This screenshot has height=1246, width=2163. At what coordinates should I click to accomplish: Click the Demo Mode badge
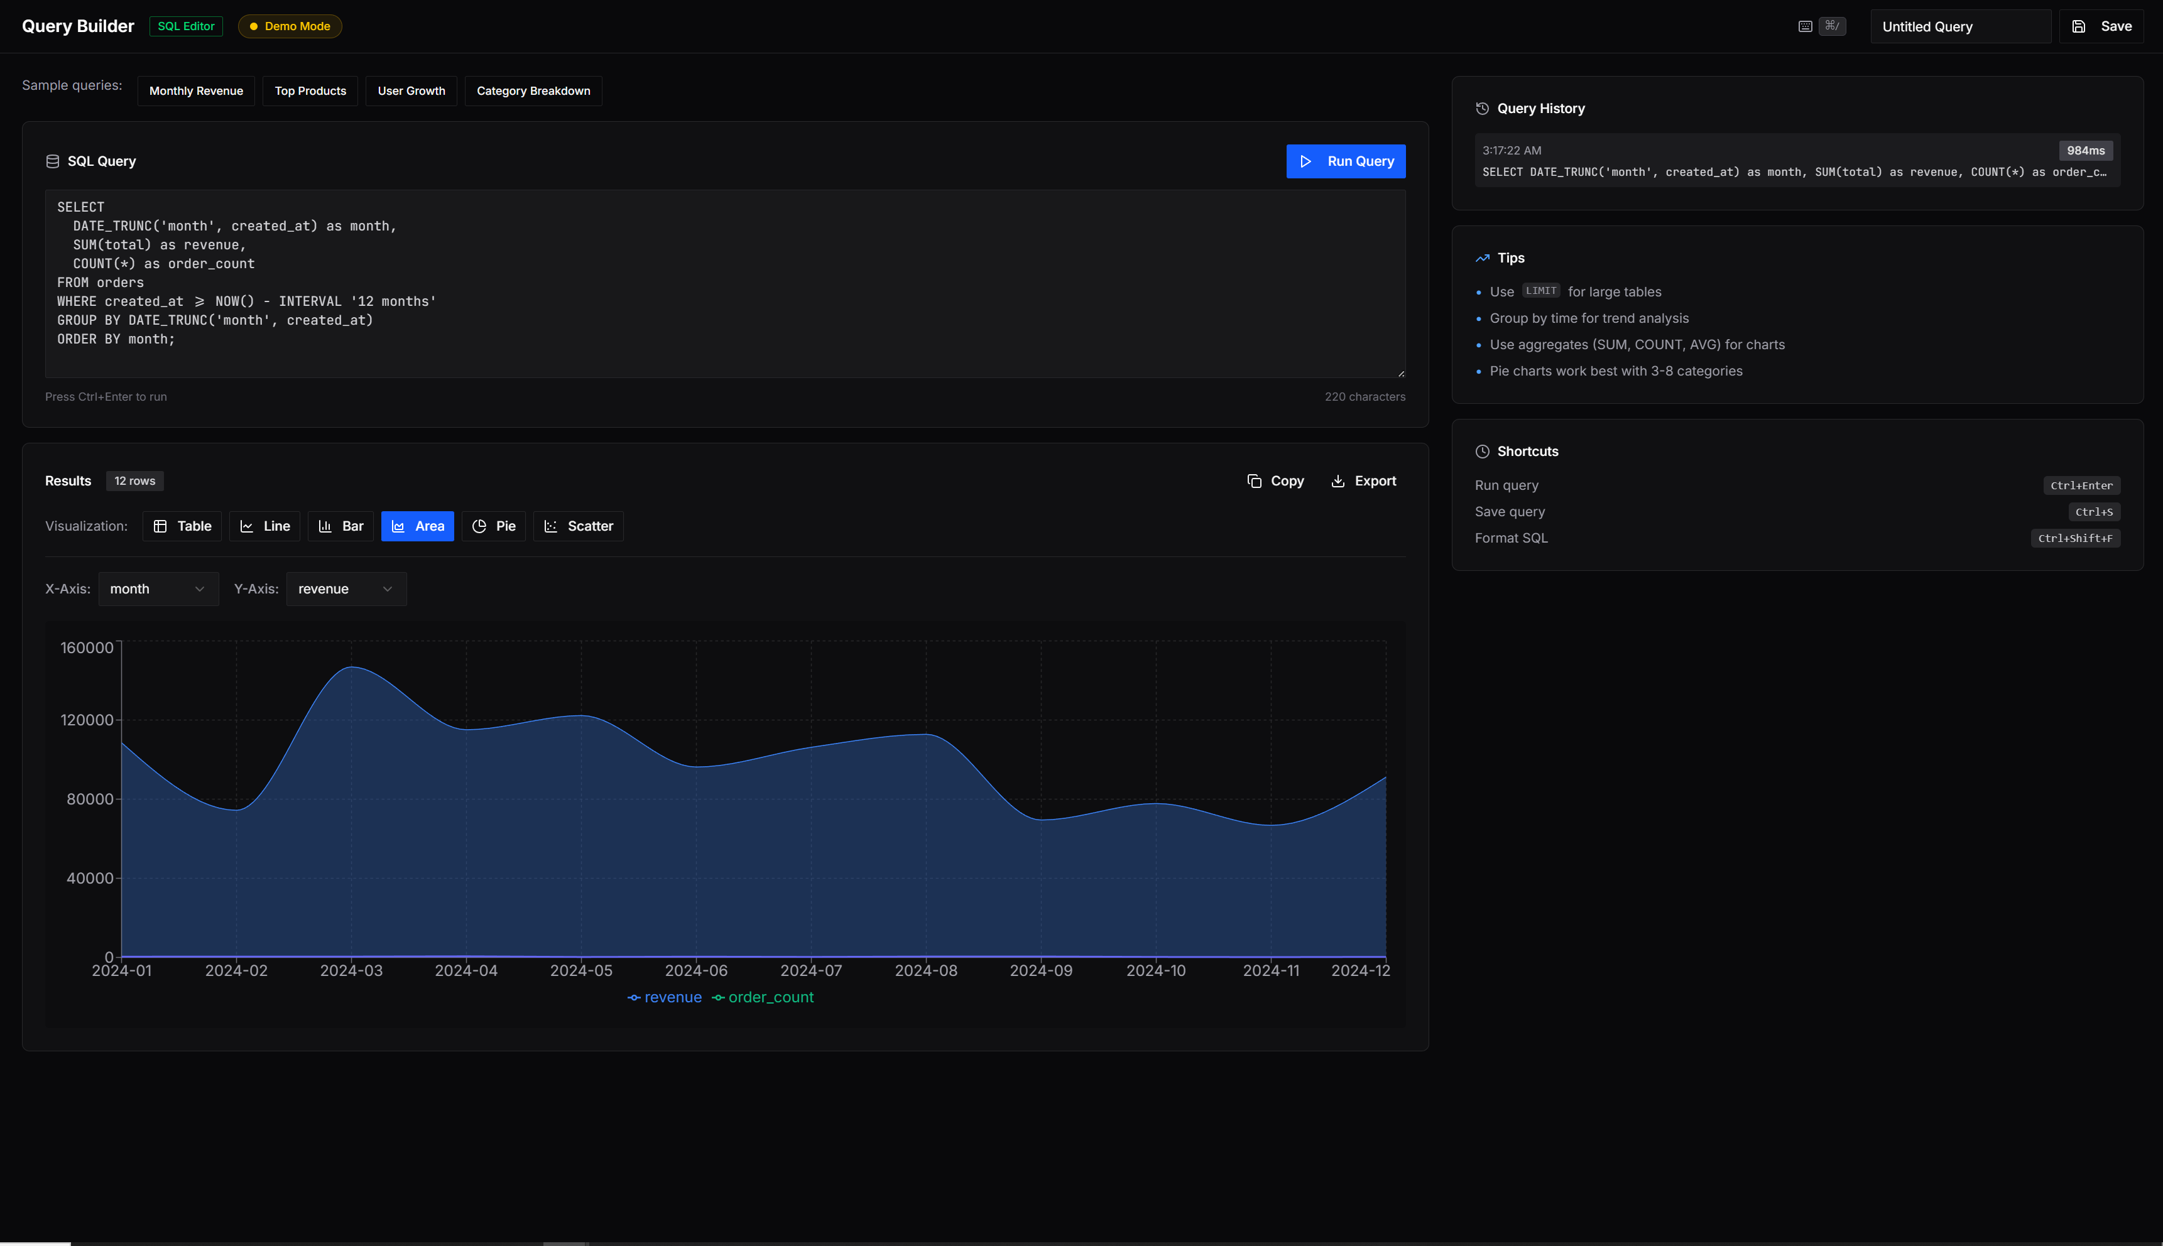[x=290, y=26]
